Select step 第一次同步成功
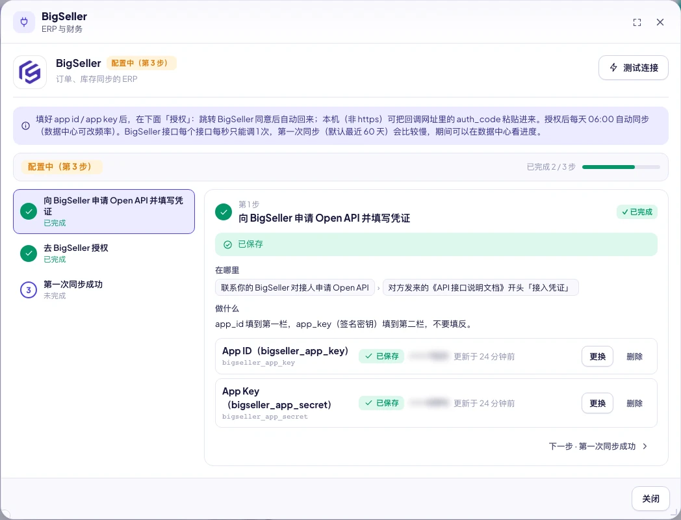This screenshot has height=520, width=681. click(x=104, y=290)
